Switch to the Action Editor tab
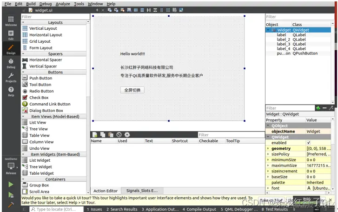Image resolution: width=338 pixels, height=212 pixels. pos(106,191)
